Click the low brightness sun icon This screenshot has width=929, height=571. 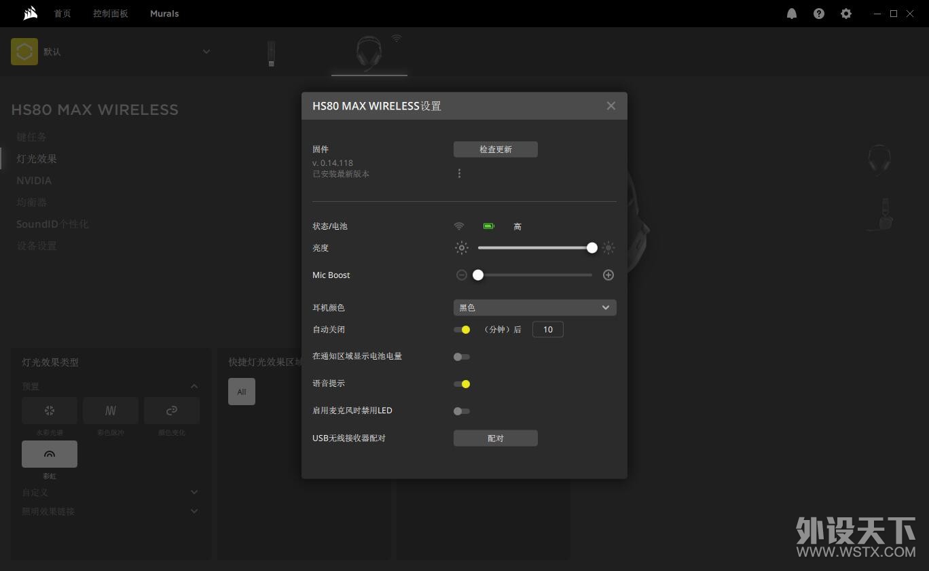pyautogui.click(x=462, y=248)
